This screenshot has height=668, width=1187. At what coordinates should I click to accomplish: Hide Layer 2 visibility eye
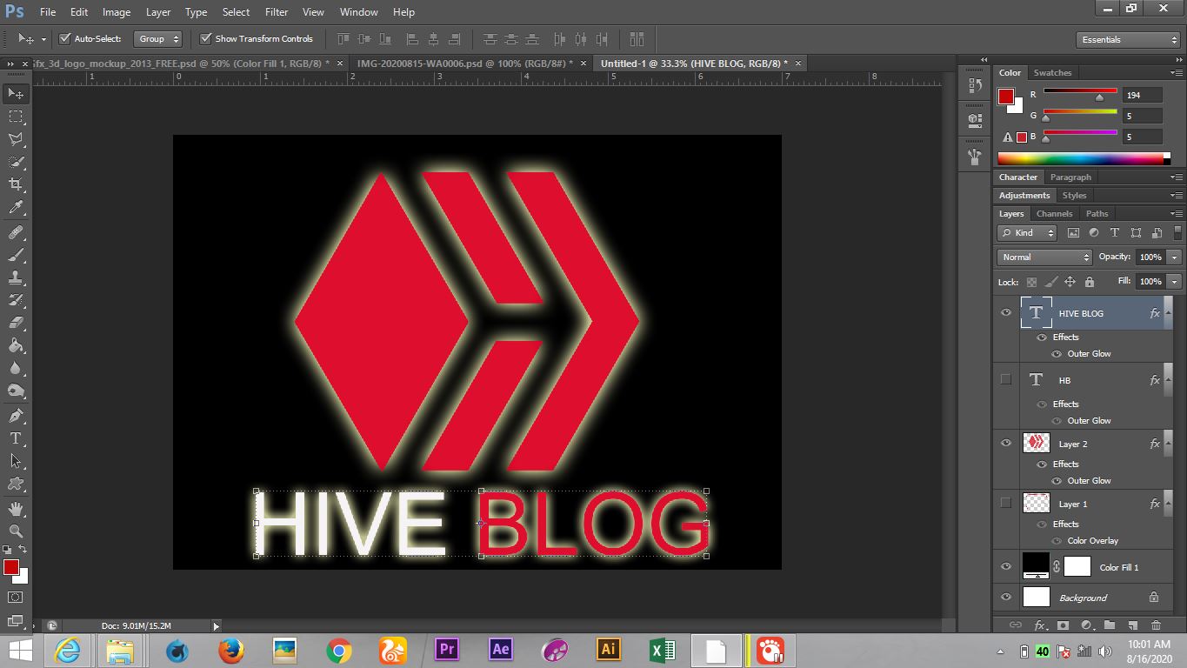coord(1006,444)
